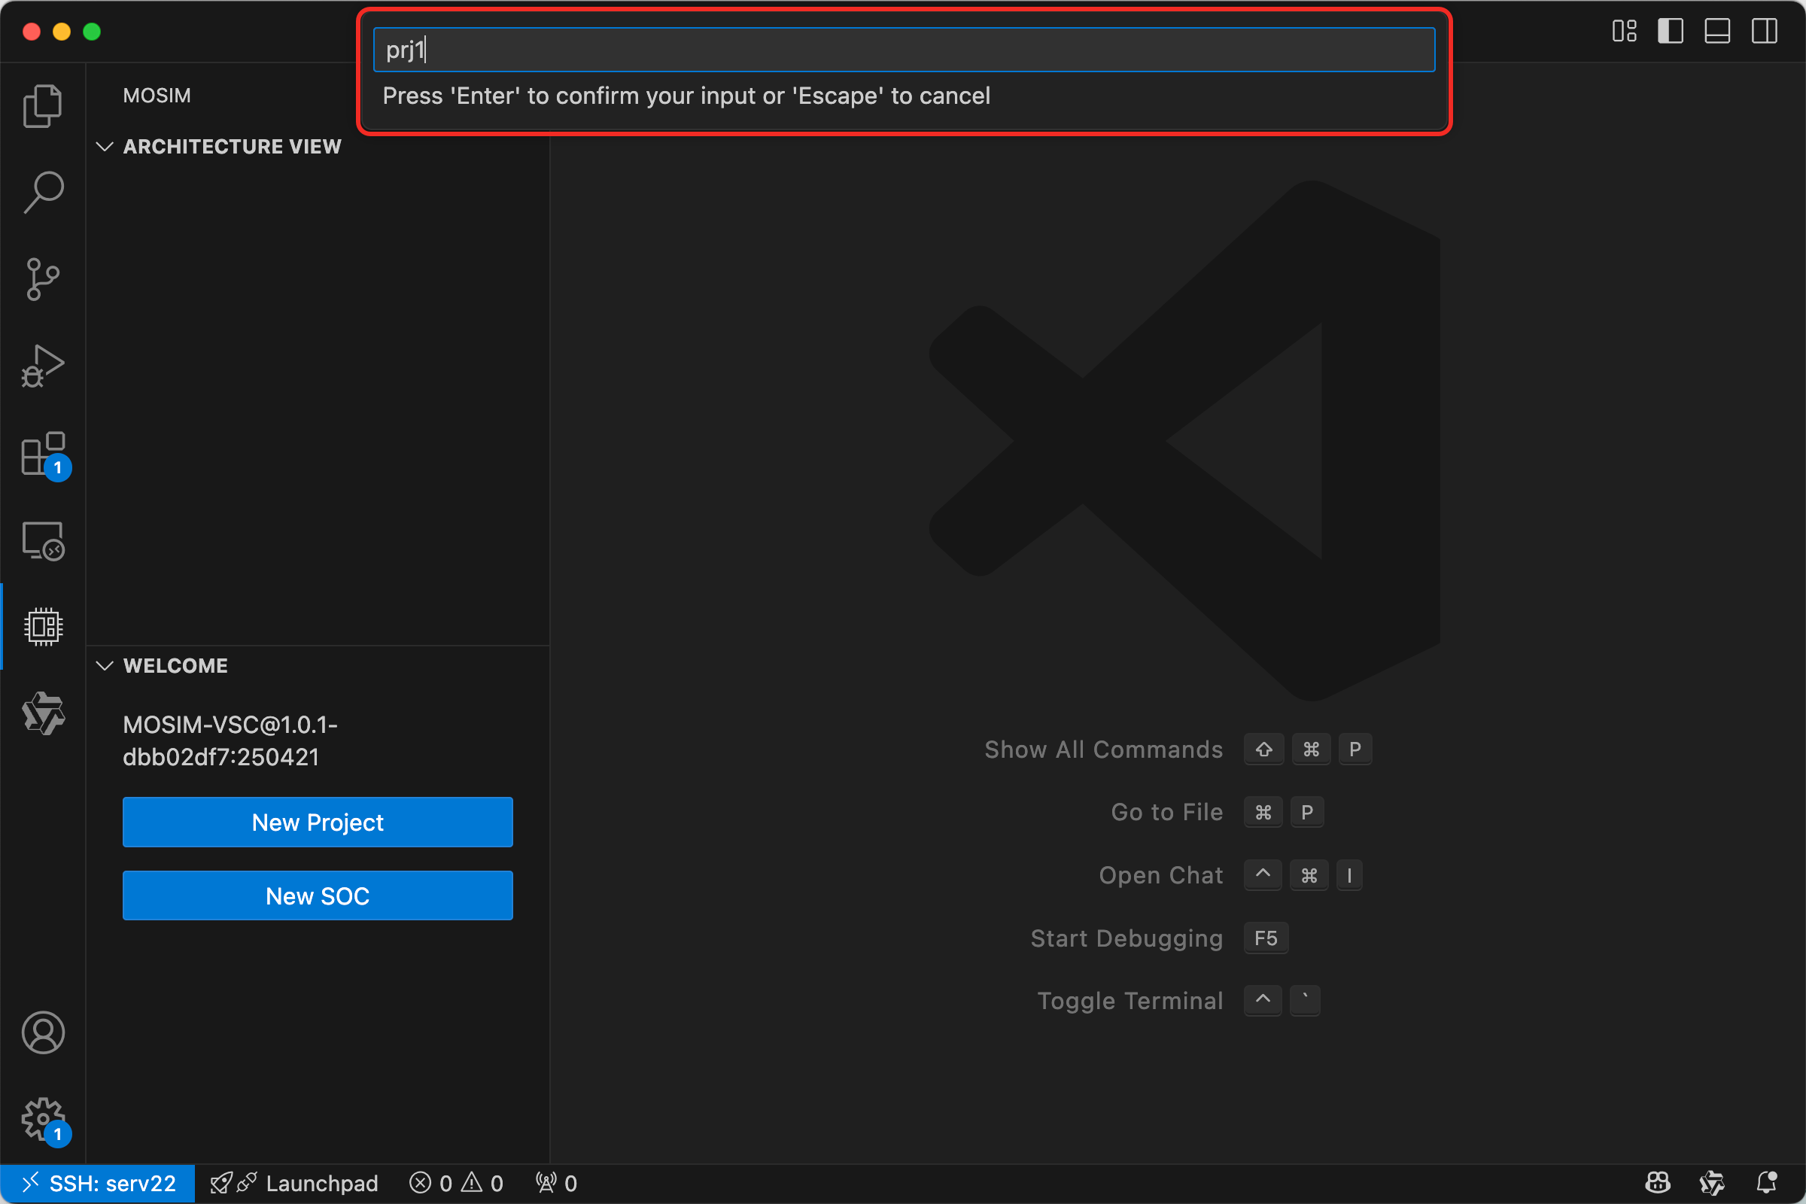Click the status bar icon left of the bell
Image resolution: width=1806 pixels, height=1204 pixels.
[x=1713, y=1183]
